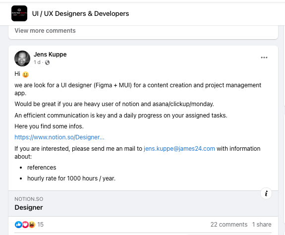The width and height of the screenshot is (285, 235).
Task: Click the 'Here you find some infos.' line
Action: pos(49,126)
